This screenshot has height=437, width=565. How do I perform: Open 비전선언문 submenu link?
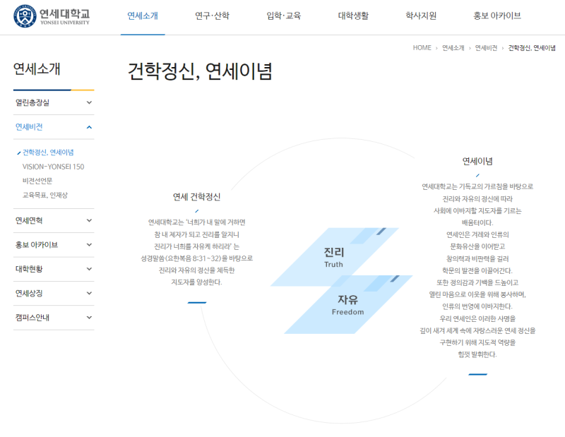[x=37, y=181]
